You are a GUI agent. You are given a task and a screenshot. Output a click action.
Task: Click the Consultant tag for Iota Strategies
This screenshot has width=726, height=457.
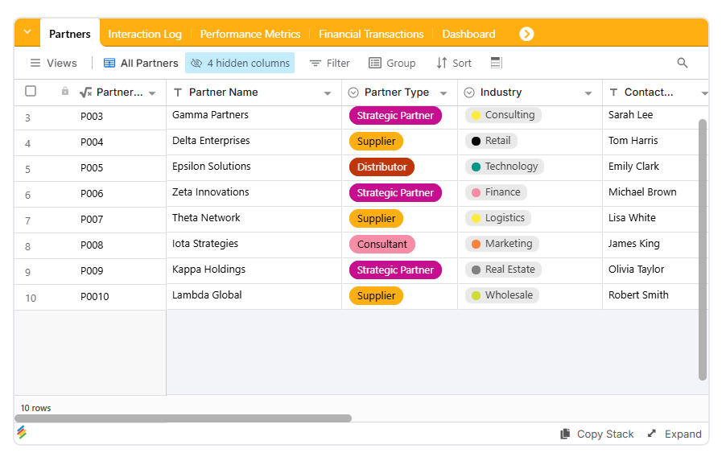coord(382,244)
